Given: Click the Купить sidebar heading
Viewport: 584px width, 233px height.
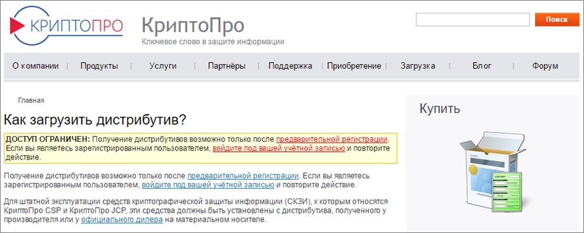Looking at the screenshot, I should pos(440,108).
